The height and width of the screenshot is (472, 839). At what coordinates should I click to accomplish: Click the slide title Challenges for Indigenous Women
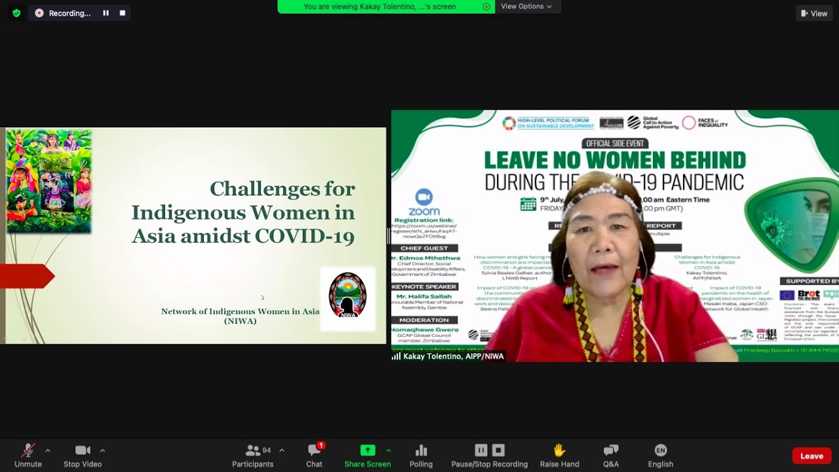click(x=243, y=212)
